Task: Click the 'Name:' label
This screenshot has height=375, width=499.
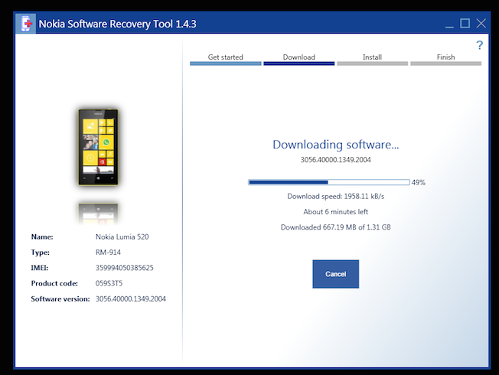Action: (x=42, y=236)
